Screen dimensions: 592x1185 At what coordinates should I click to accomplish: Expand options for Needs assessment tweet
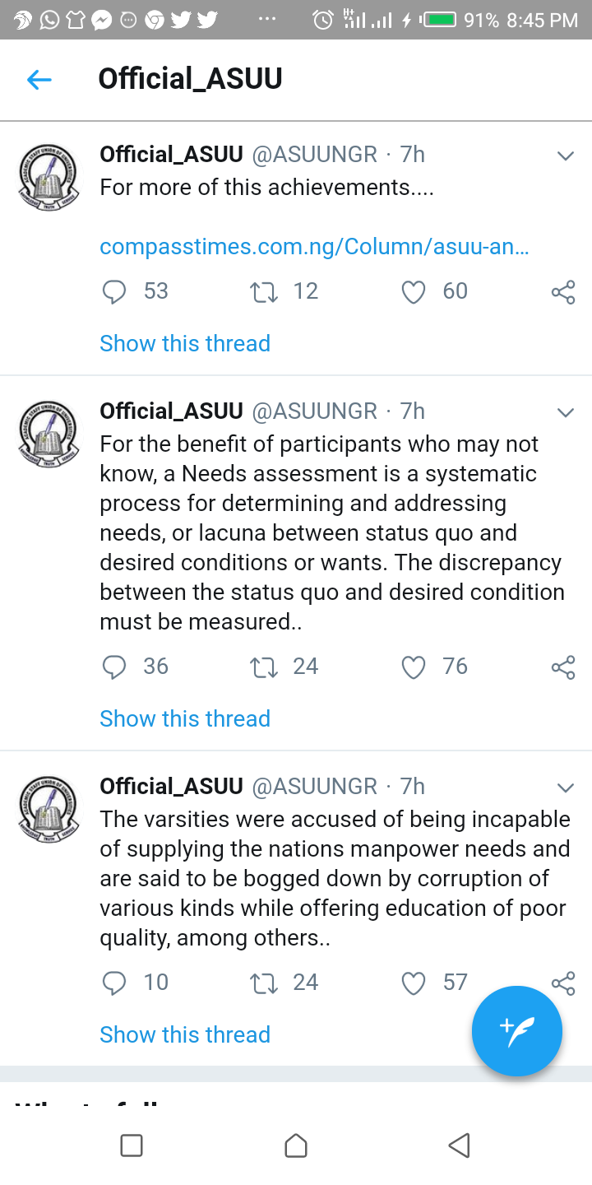click(x=565, y=412)
